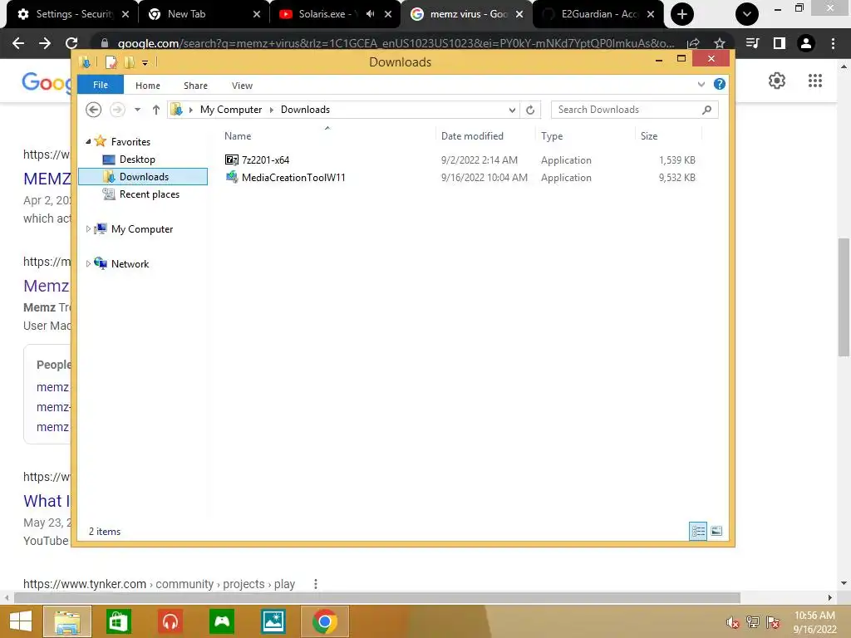This screenshot has height=638, width=851.
Task: Expand the Explorer ribbon chevron
Action: tap(701, 84)
